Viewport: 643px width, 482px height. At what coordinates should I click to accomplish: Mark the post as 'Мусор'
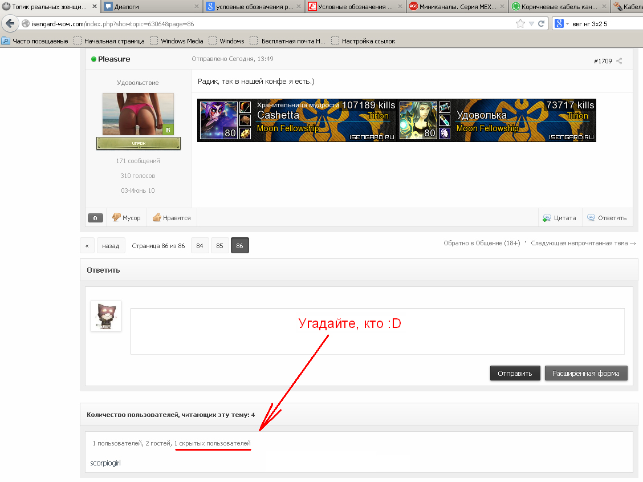tap(127, 218)
